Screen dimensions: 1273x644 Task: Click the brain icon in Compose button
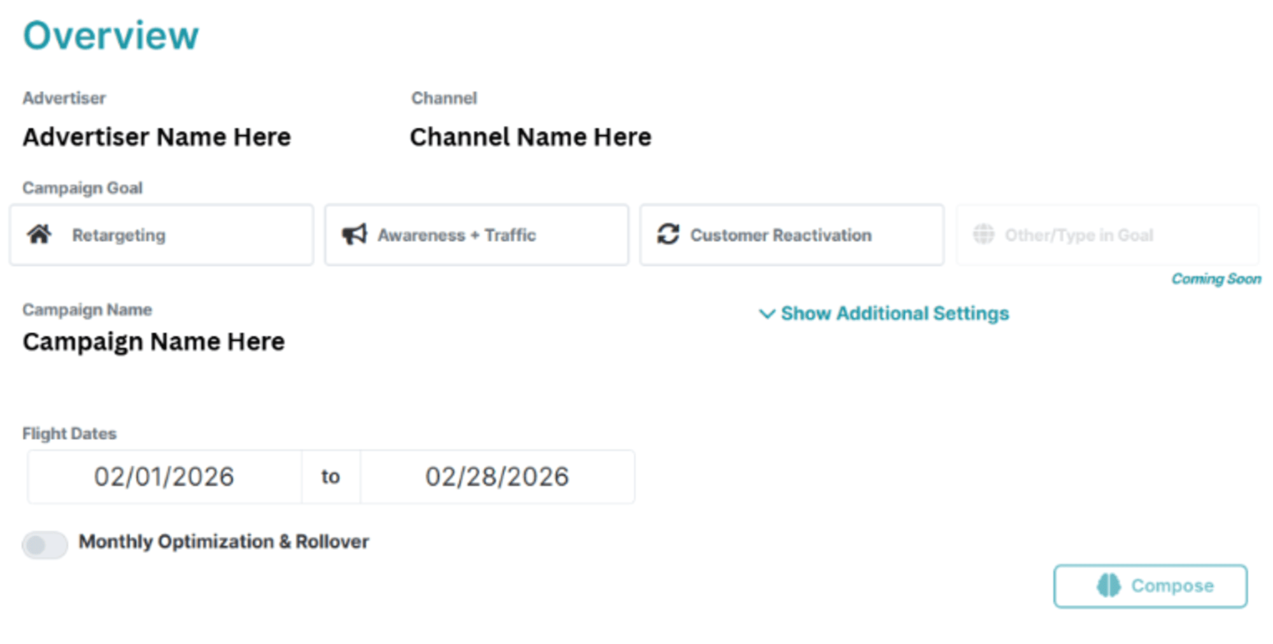[1108, 585]
